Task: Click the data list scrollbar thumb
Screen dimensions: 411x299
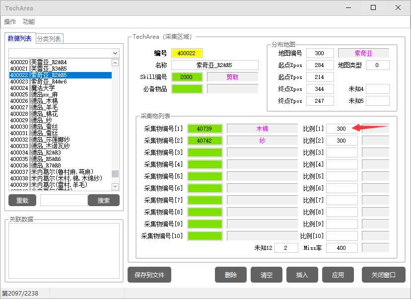Action: [115, 174]
